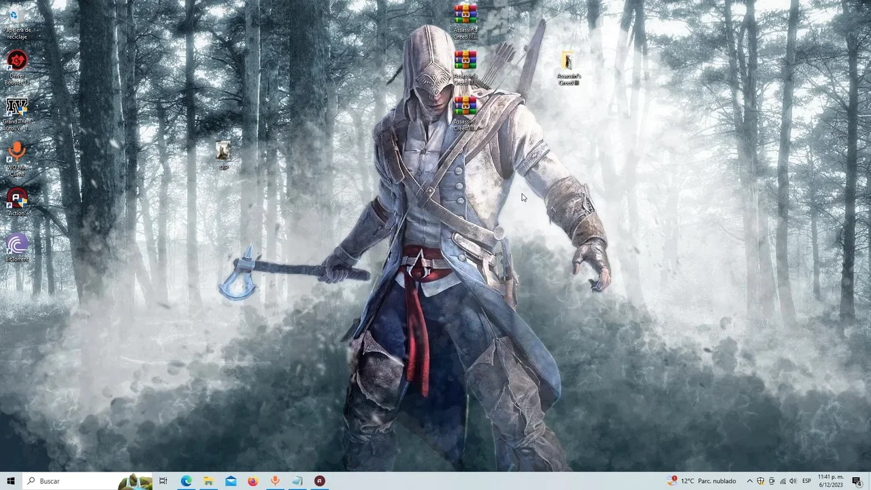Screen dimensions: 871x490
Task: Open the notification center with 4 notifications
Action: coord(857,481)
